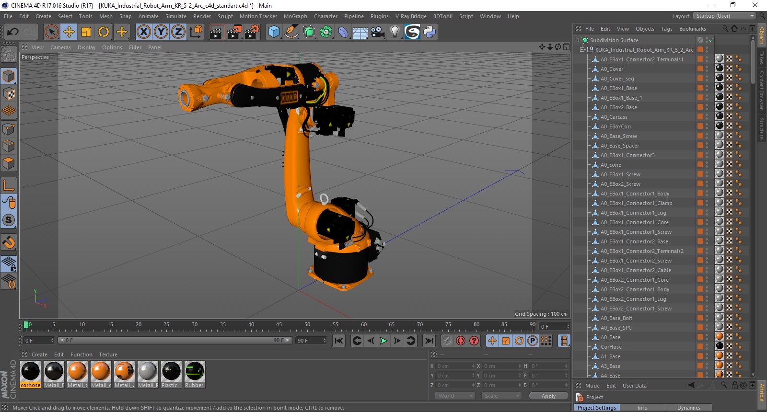Click the Apply button

click(548, 396)
